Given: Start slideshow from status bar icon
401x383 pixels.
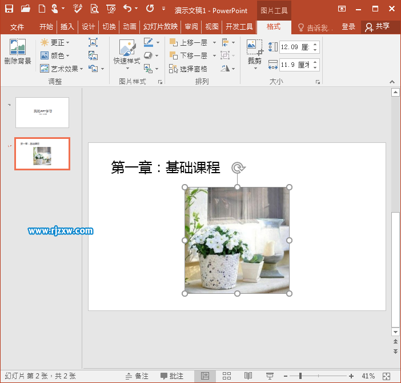Looking at the screenshot, I should [x=270, y=376].
